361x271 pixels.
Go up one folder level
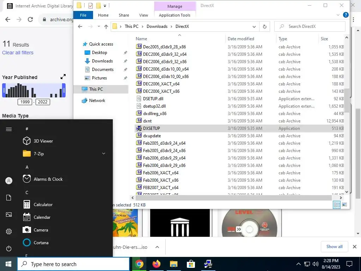coord(106,26)
